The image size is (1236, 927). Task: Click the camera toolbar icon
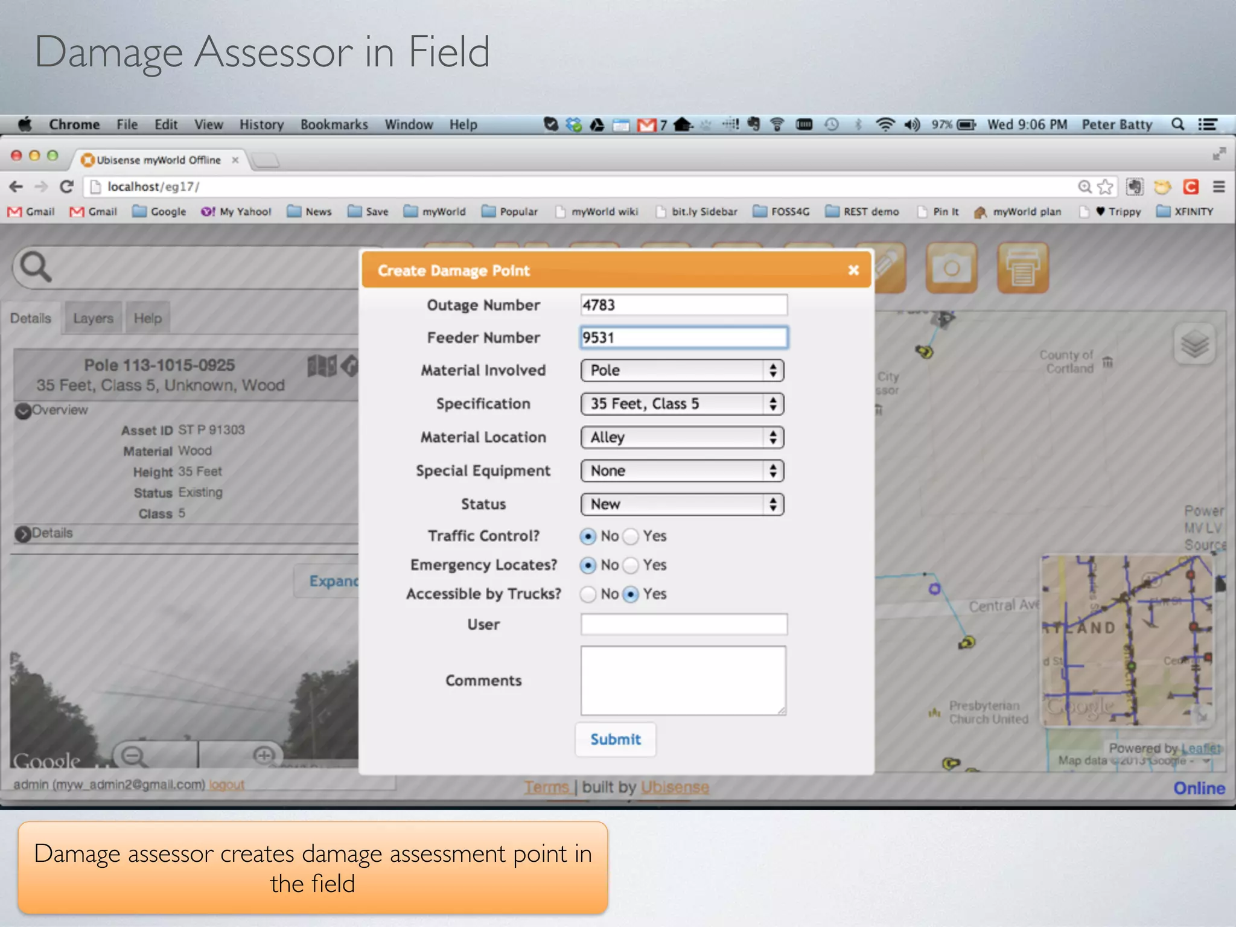(951, 268)
